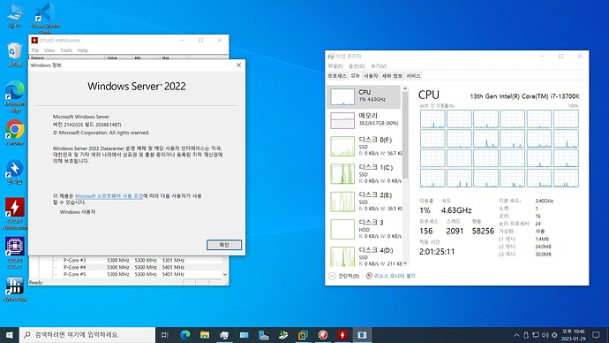The image size is (609, 343).
Task: Click the orange-blue squares taskbar icon
Action: tap(303, 335)
